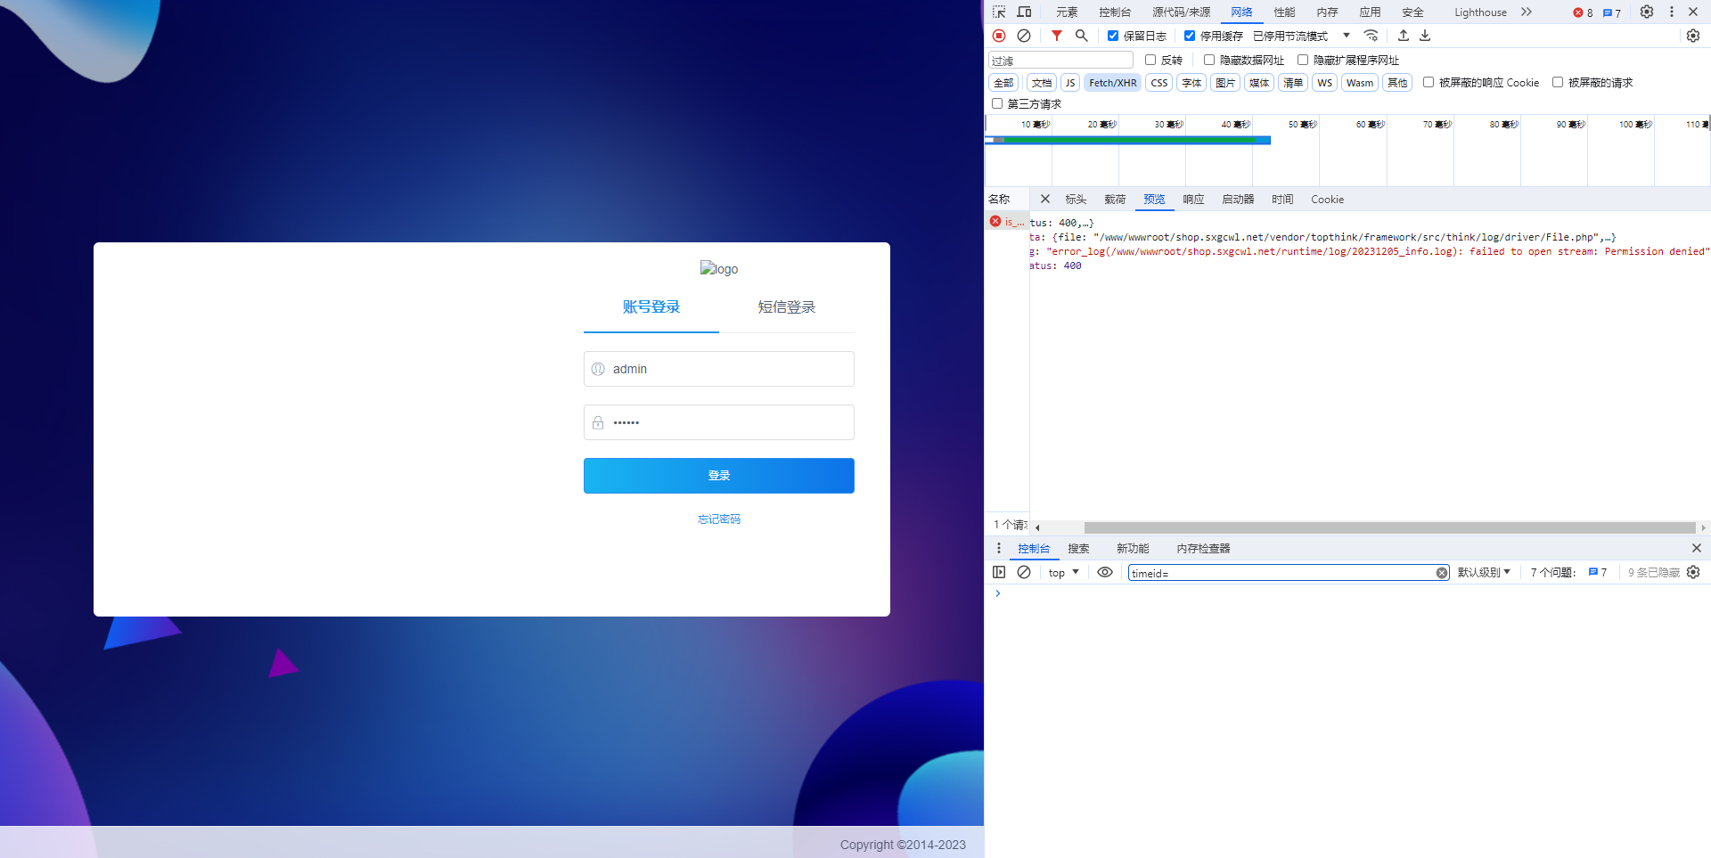
Task: Enable 被屏蔽的请求 checkbox
Action: (x=1558, y=82)
